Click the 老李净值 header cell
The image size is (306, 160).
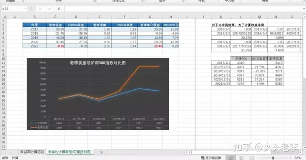(x=99, y=25)
